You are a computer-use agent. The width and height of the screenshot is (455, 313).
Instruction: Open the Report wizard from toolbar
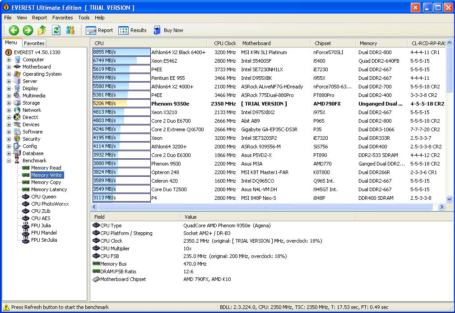click(99, 30)
